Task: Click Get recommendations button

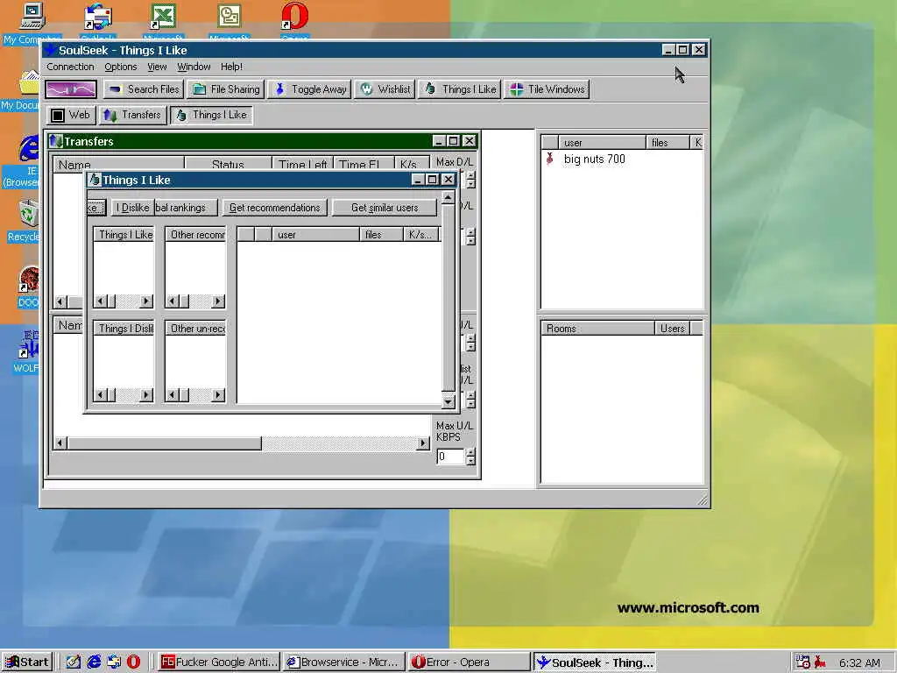Action: (x=274, y=208)
